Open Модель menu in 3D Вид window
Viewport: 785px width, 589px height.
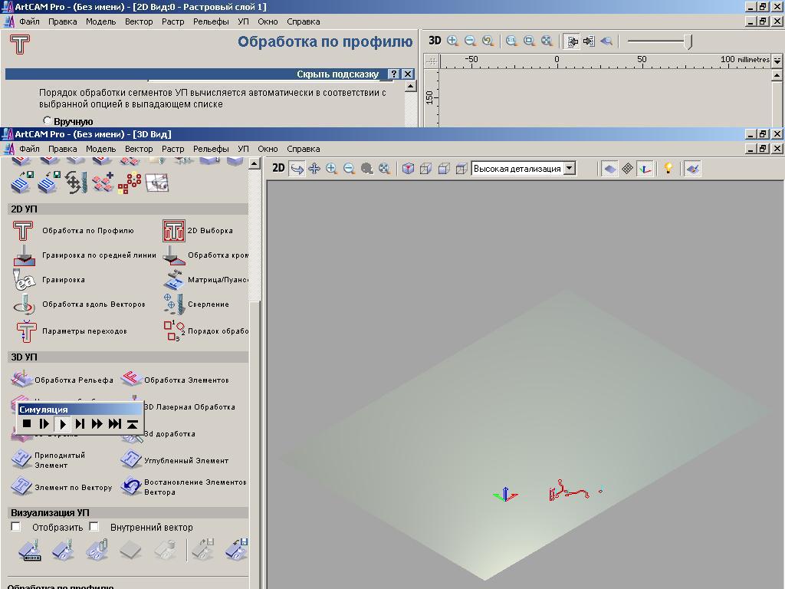click(100, 149)
